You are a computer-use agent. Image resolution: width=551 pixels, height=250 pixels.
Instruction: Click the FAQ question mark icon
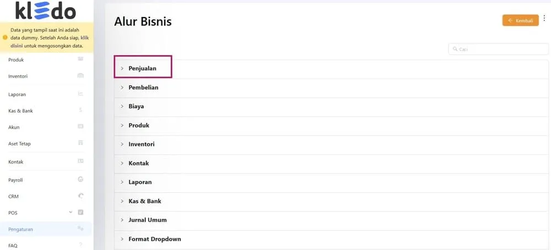click(x=80, y=245)
